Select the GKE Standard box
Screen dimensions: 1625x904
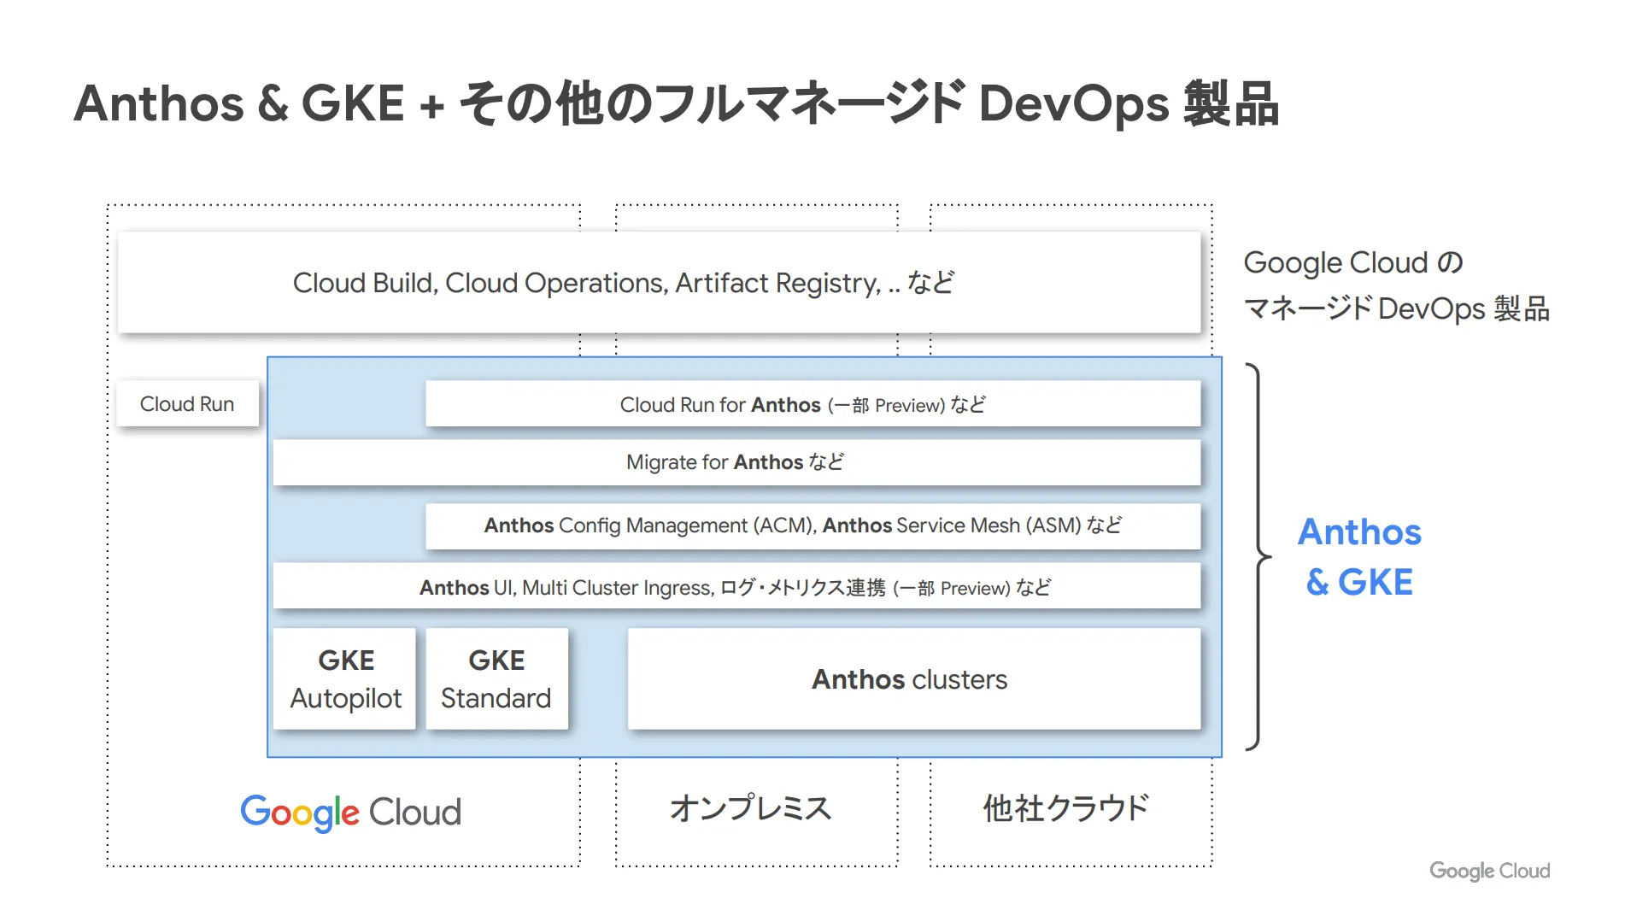coord(496,679)
